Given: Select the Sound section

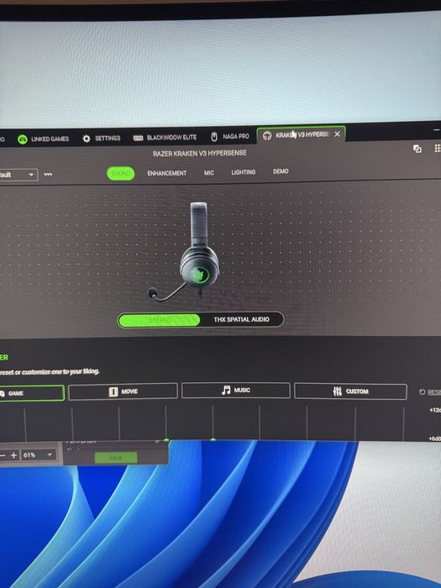Looking at the screenshot, I should tap(120, 174).
